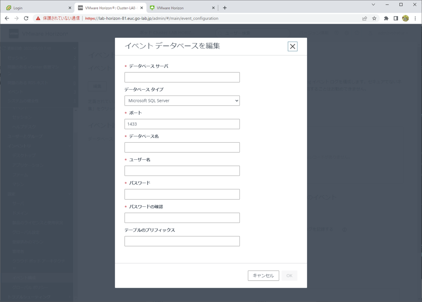Open the Chrome profile avatar
The height and width of the screenshot is (302, 422).
tap(405, 18)
